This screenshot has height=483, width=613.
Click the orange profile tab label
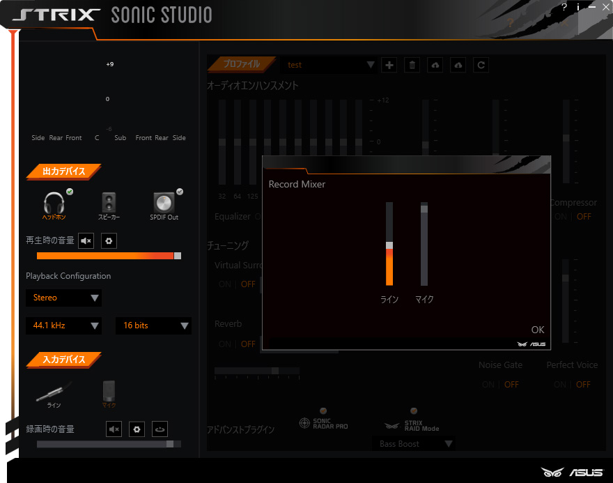pos(242,64)
